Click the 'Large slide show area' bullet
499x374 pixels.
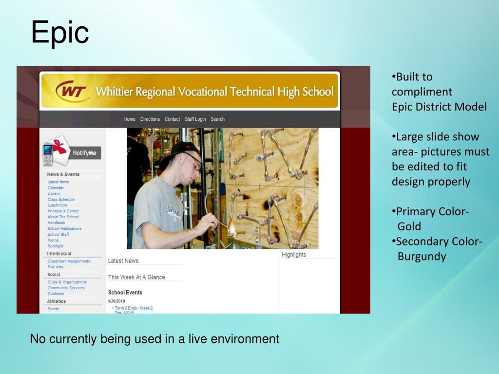pos(441,159)
